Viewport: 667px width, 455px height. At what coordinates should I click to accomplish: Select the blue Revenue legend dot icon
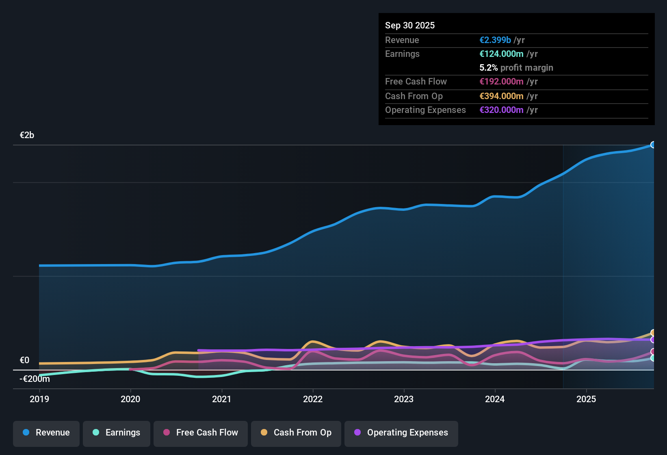(26, 433)
